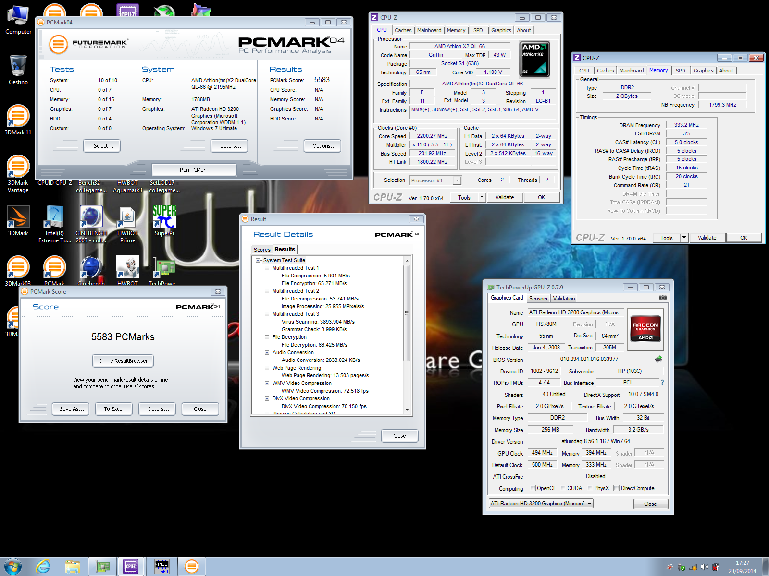Collapse Audio Conversion tree node
769x576 pixels.
(267, 352)
